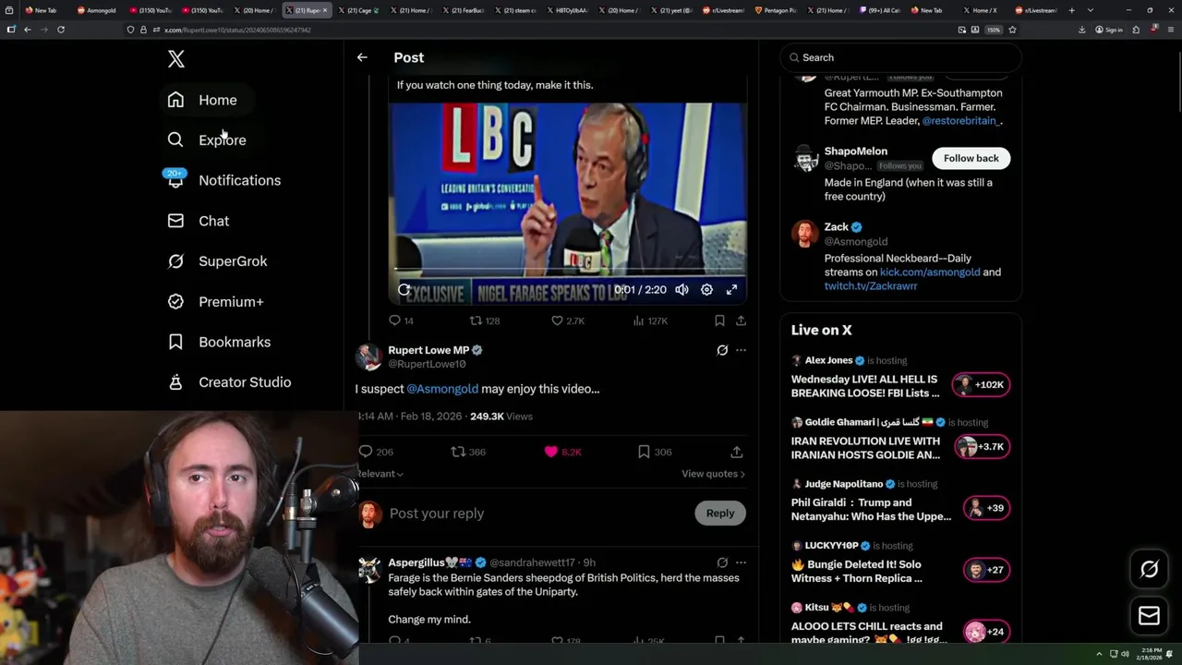Switch to Asmongold browser tab
The height and width of the screenshot is (665, 1182).
97,10
